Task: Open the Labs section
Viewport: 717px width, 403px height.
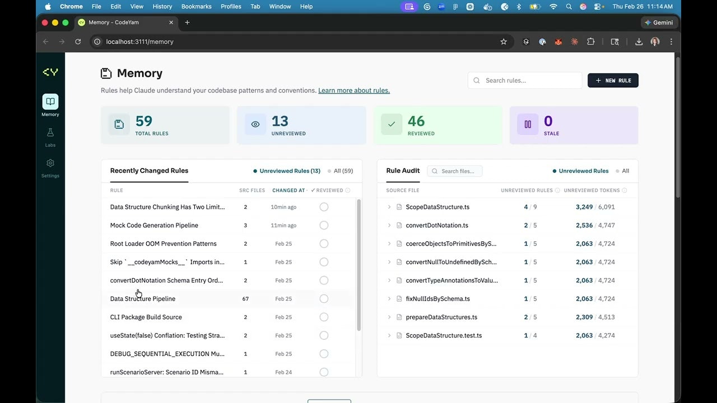Action: point(50,137)
